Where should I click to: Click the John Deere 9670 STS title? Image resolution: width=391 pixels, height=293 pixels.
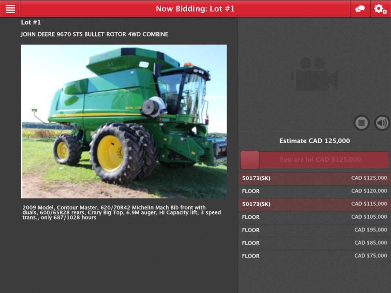click(95, 34)
